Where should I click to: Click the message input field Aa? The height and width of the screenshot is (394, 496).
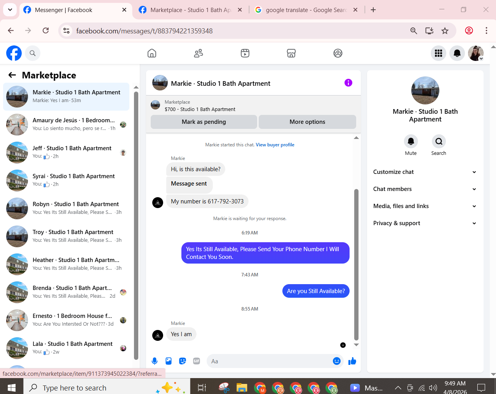pyautogui.click(x=269, y=361)
